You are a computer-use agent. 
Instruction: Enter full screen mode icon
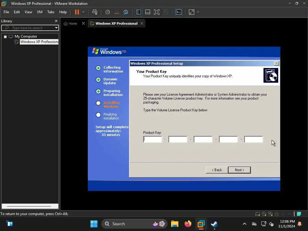point(156,12)
